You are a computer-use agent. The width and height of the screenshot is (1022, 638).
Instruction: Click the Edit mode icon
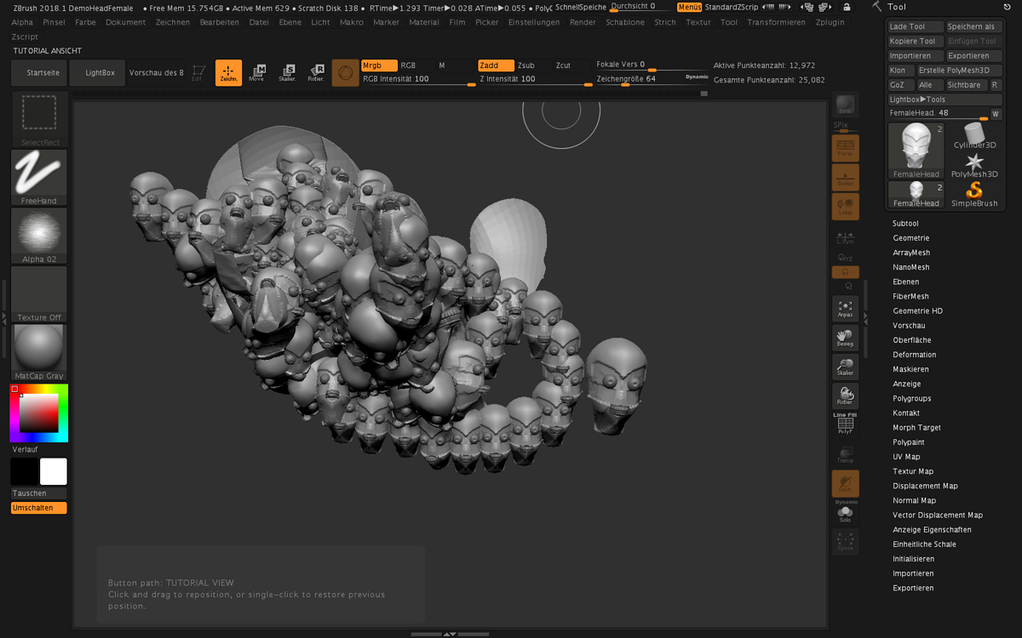pos(198,73)
